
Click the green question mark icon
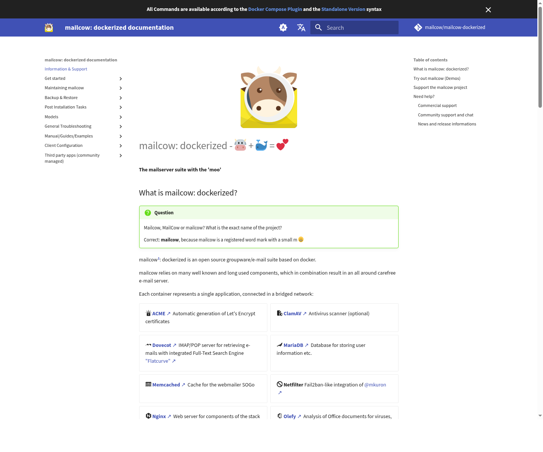tap(148, 213)
